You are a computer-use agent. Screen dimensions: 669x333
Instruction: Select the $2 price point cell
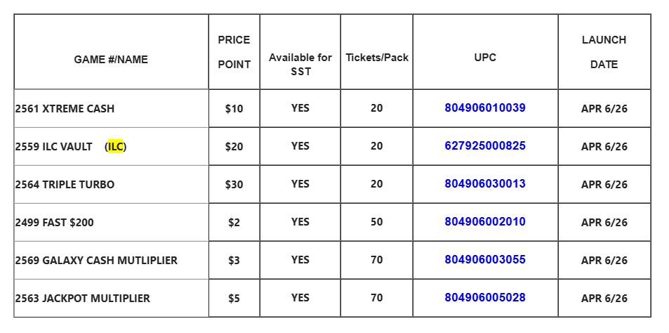[234, 223]
